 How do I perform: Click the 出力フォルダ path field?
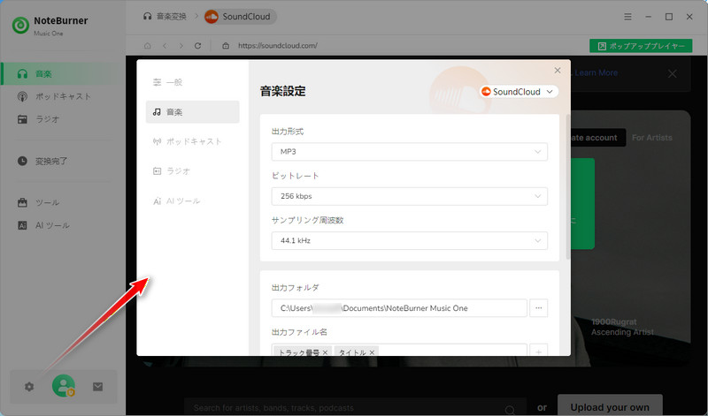click(399, 308)
